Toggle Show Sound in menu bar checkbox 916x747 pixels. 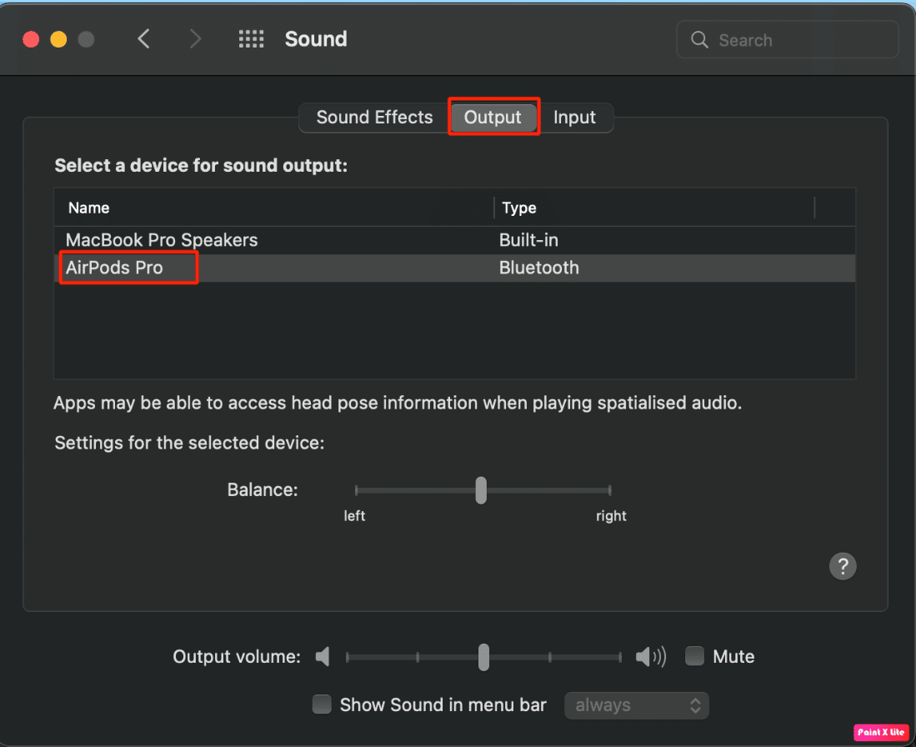(x=321, y=704)
